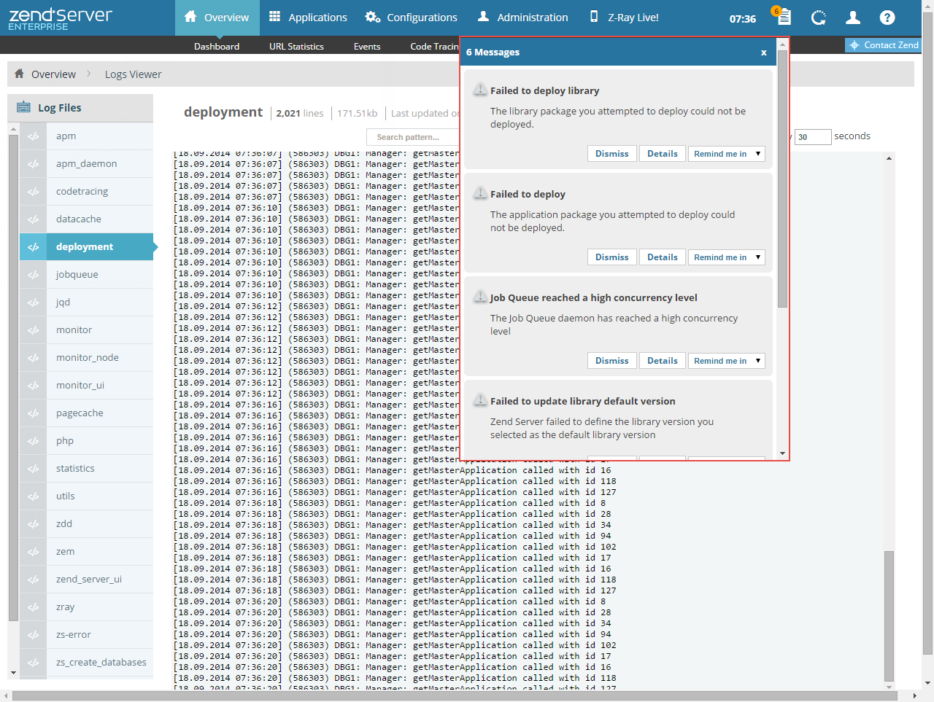The image size is (934, 702).
Task: Click the restart server icon
Action: [x=819, y=17]
